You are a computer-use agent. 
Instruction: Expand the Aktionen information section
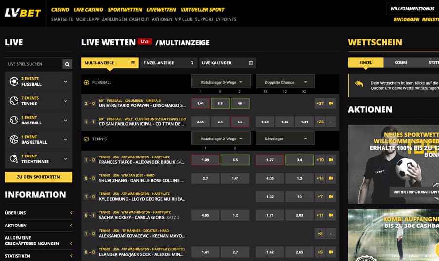(x=38, y=225)
